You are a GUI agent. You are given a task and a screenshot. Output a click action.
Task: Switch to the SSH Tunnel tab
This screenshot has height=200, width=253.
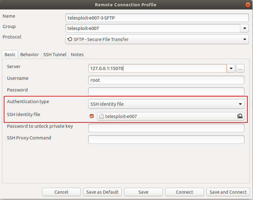pyautogui.click(x=55, y=55)
